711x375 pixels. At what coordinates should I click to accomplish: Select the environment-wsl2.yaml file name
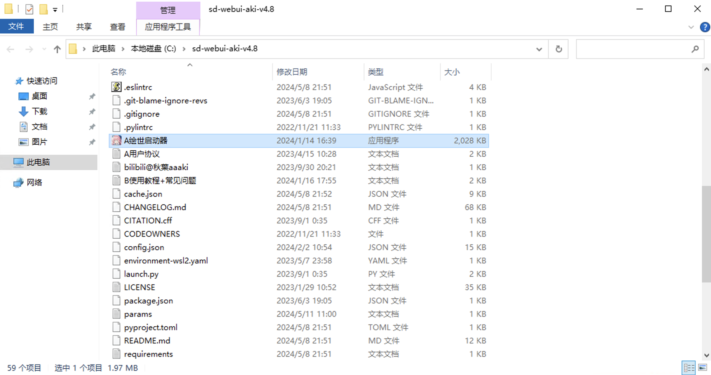coord(166,261)
